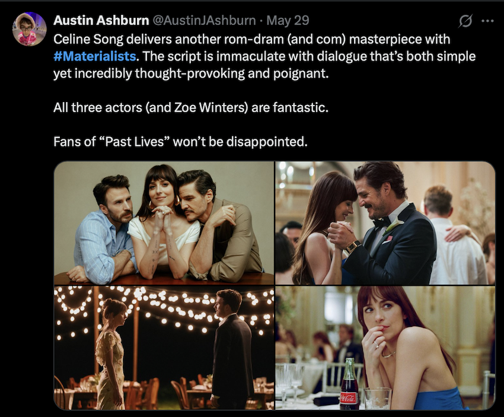
Task: Click the 'Celine Song delivers' opening paragraph
Action: (264, 56)
